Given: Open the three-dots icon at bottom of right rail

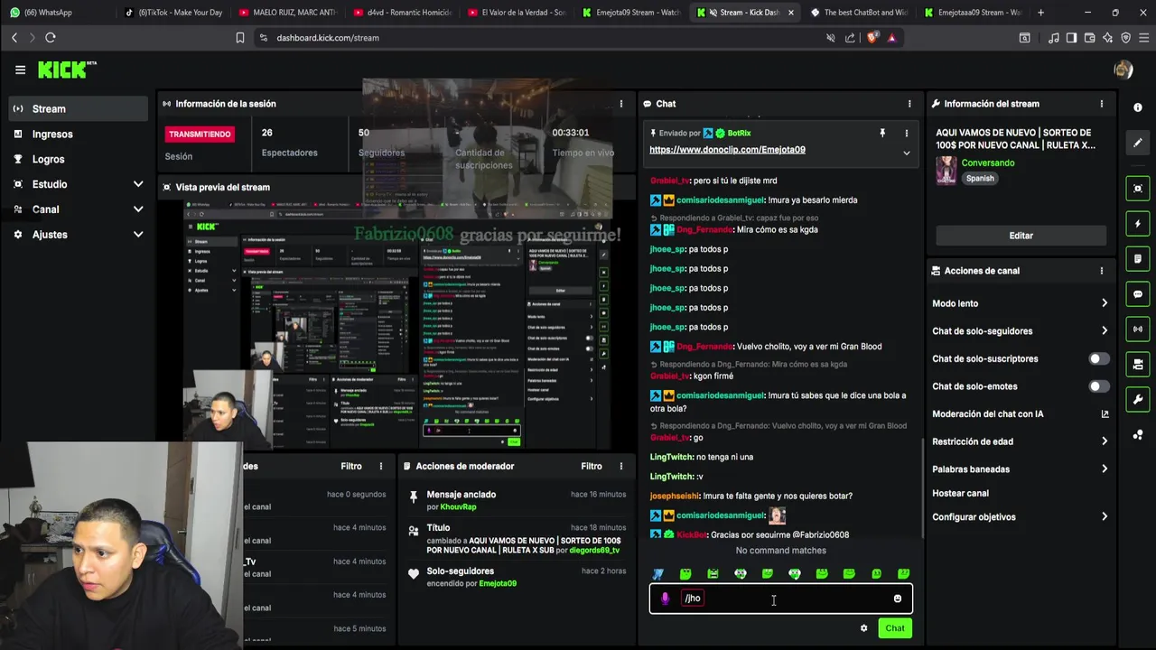Looking at the screenshot, I should click(x=1138, y=435).
